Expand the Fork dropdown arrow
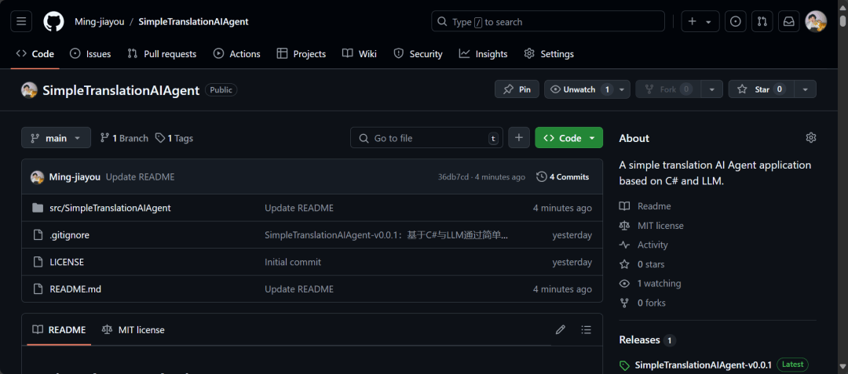This screenshot has width=848, height=374. click(x=711, y=89)
